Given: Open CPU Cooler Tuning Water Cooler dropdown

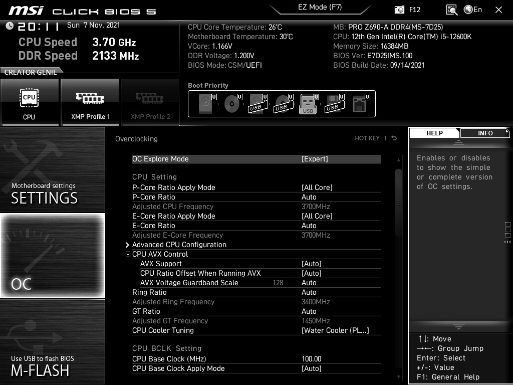Looking at the screenshot, I should 256,330.
